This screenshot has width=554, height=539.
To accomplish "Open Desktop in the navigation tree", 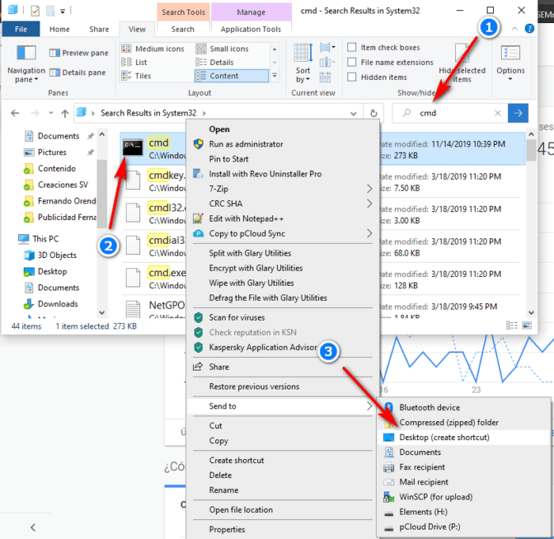I will point(52,271).
